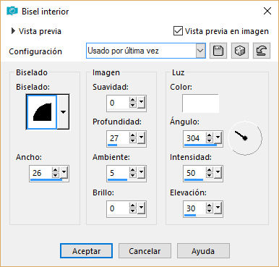This screenshot has width=279, height=267.
Task: Decrease Suavidad with the down arrow
Action: (132, 106)
